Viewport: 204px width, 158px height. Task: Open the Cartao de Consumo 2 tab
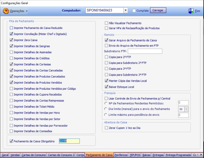61,155
